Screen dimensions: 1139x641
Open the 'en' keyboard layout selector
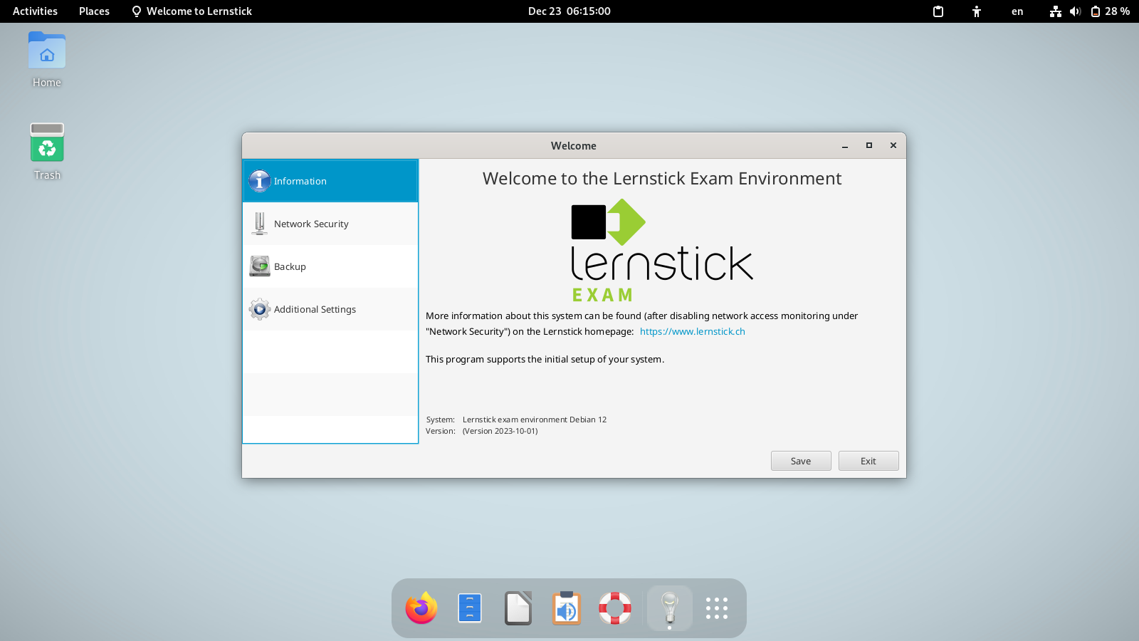[x=1017, y=11]
